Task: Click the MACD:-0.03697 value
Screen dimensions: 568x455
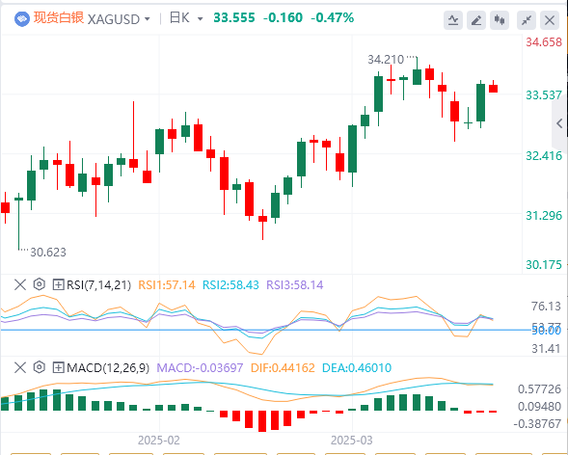Action: click(200, 368)
